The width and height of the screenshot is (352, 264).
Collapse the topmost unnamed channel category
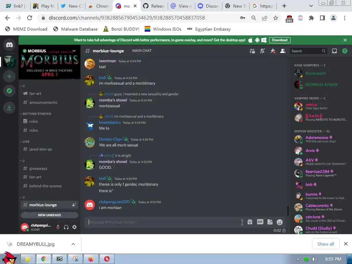(22, 86)
